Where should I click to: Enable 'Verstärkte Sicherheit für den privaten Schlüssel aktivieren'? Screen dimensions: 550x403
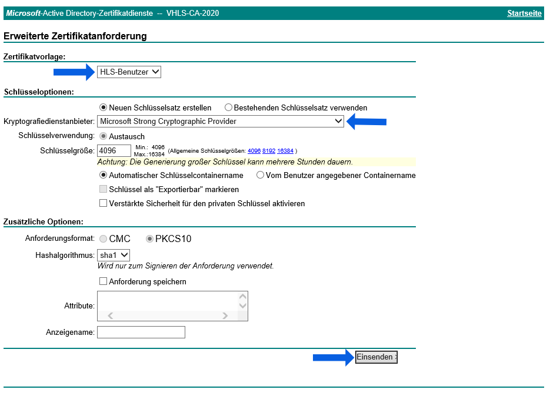[104, 203]
